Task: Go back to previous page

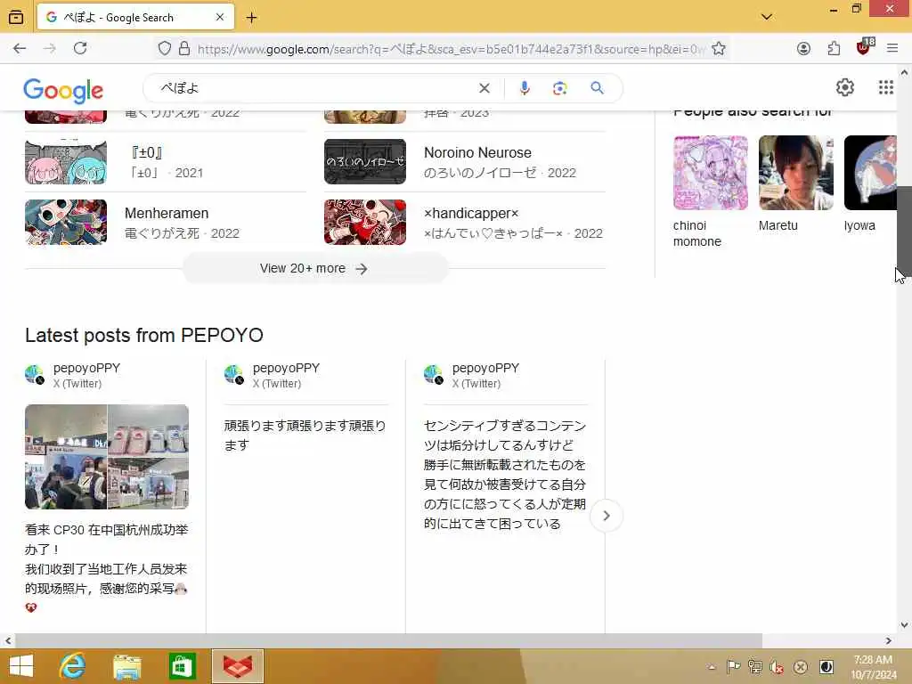Action: (x=20, y=48)
